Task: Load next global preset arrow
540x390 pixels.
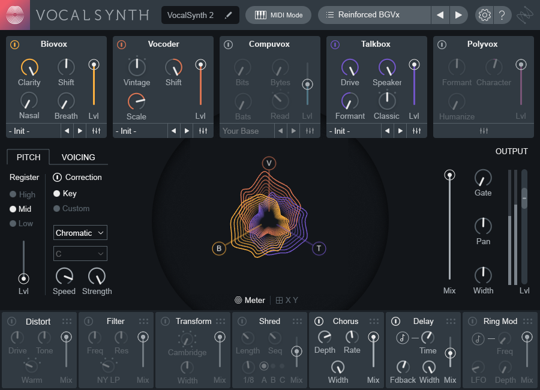Action: pyautogui.click(x=458, y=15)
